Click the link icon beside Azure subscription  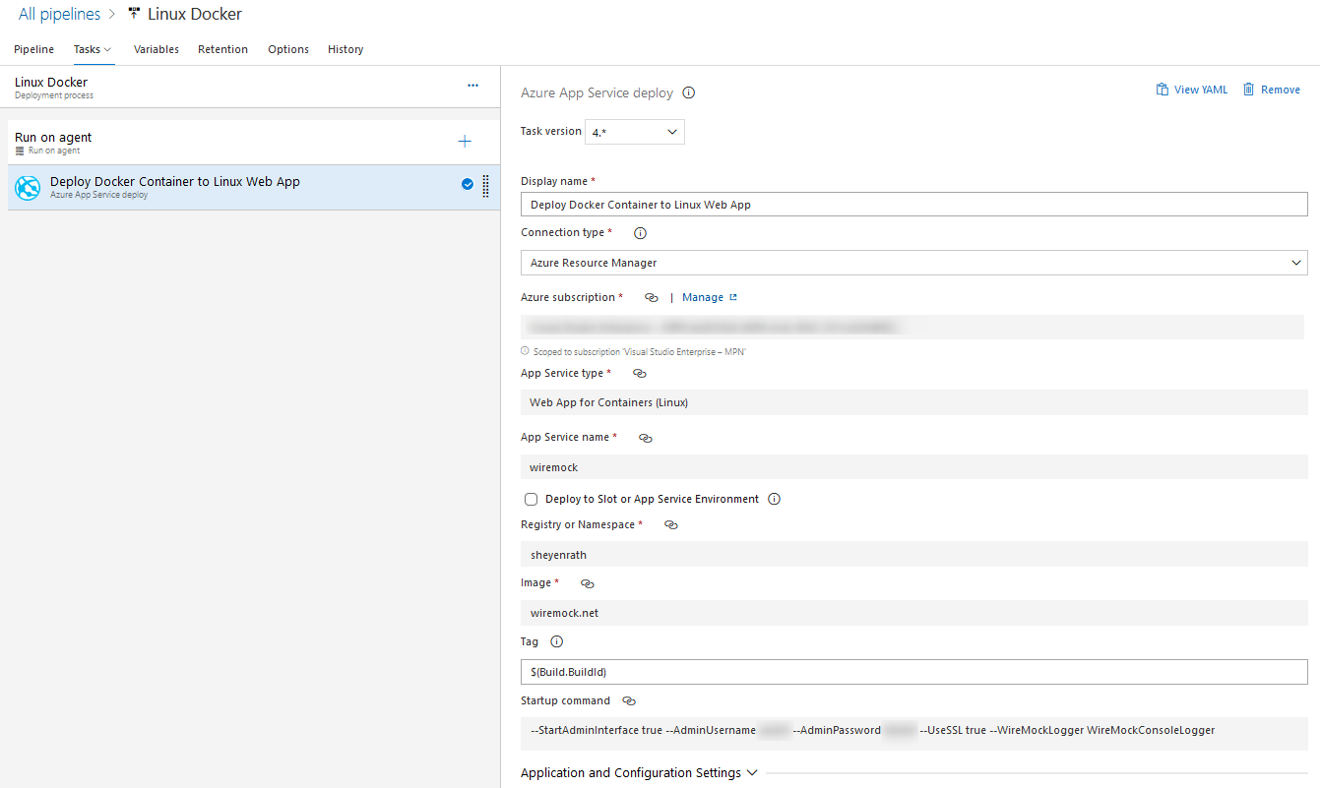(651, 298)
